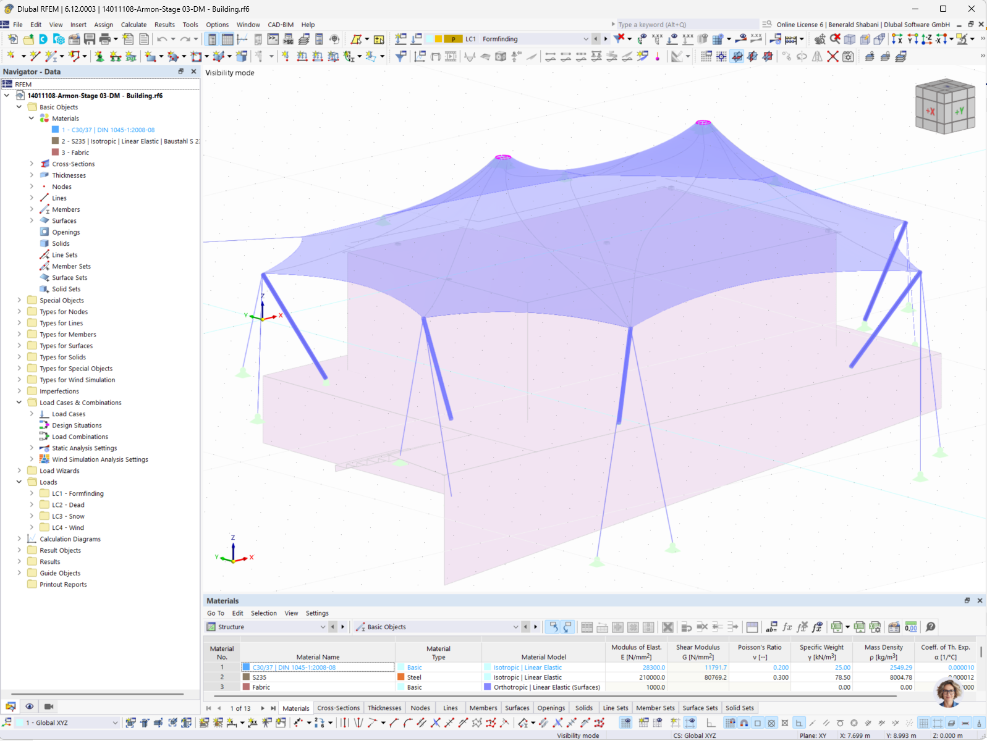Click the Materials table help icon
Image resolution: width=987 pixels, height=741 pixels.
coord(931,627)
